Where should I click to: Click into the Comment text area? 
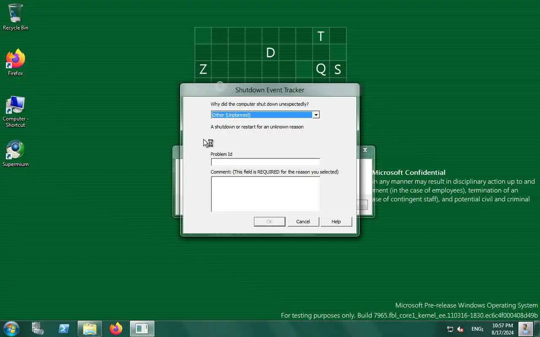[265, 194]
